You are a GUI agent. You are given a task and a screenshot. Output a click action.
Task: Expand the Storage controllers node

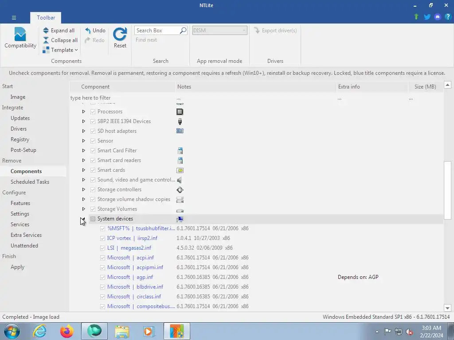pos(83,189)
